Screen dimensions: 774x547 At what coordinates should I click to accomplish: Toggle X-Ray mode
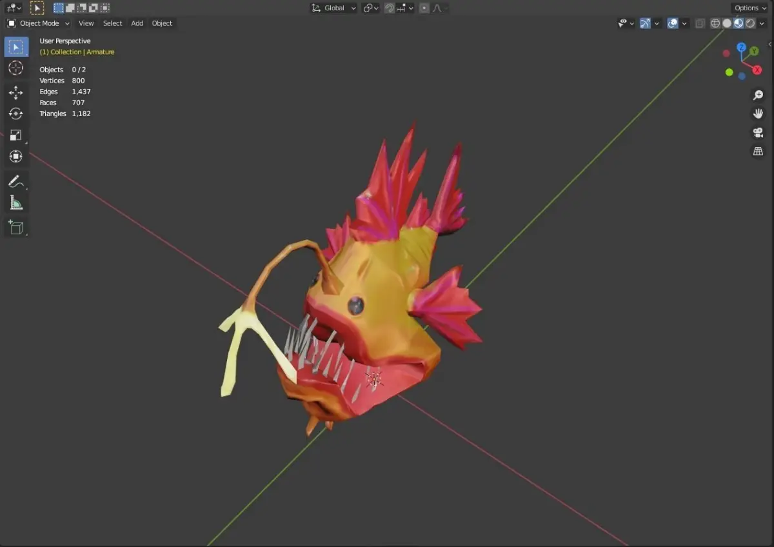point(700,23)
